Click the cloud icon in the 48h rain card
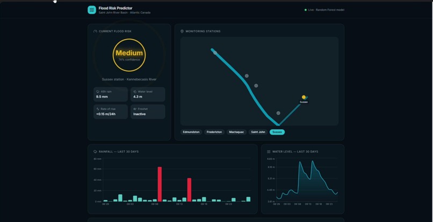 coord(98,92)
